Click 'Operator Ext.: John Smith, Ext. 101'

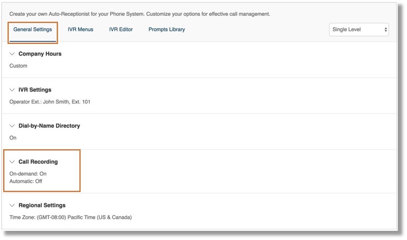click(x=50, y=102)
